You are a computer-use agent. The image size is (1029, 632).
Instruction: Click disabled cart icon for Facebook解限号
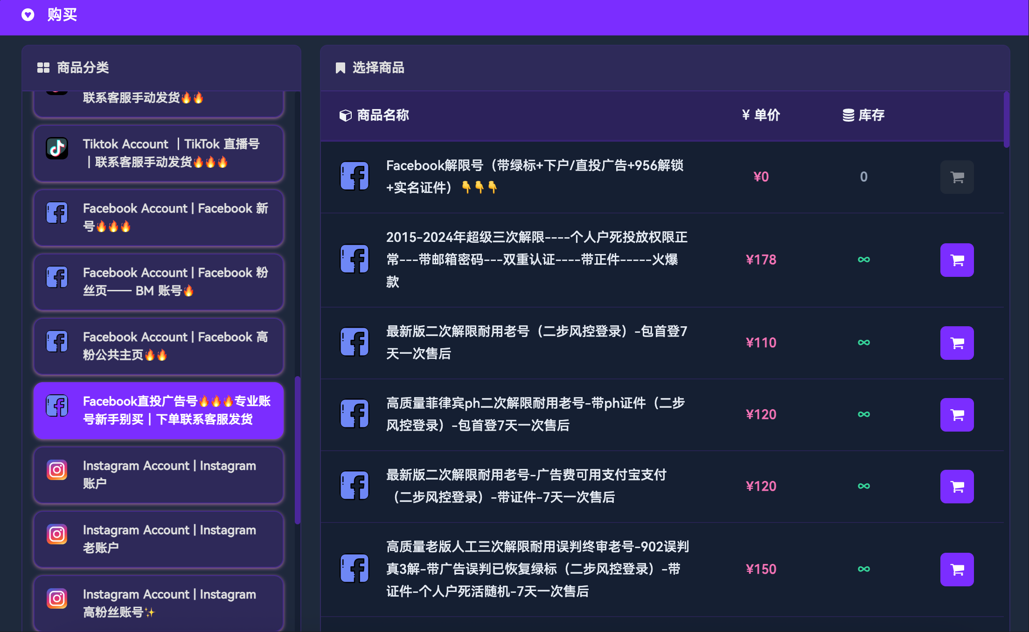[957, 177]
